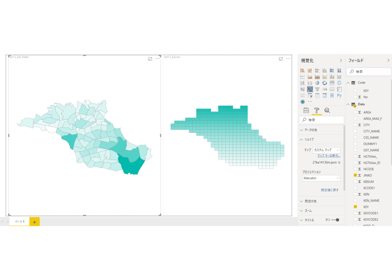
Task: Click the マップ キーの表示 link
Action: click(329, 156)
